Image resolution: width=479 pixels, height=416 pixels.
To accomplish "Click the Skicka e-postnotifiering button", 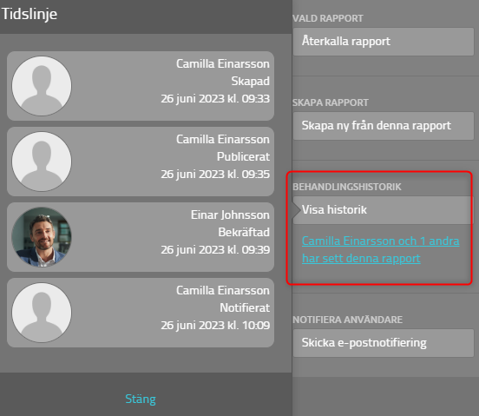I will (x=384, y=343).
